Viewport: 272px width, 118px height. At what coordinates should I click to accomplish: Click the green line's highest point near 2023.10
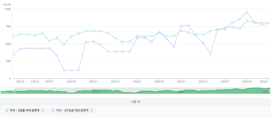point(247,20)
